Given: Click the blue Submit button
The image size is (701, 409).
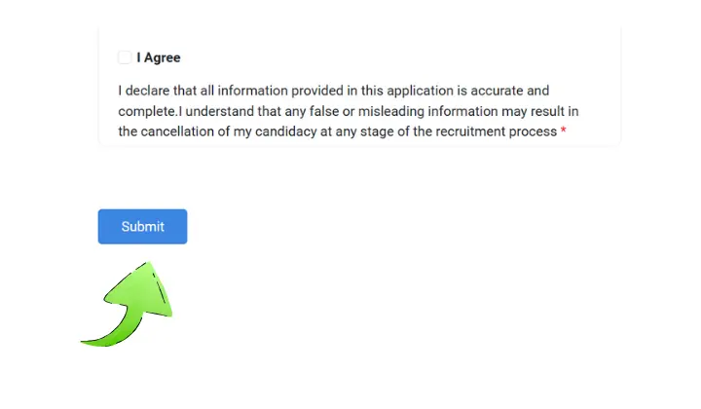Looking at the screenshot, I should (142, 227).
